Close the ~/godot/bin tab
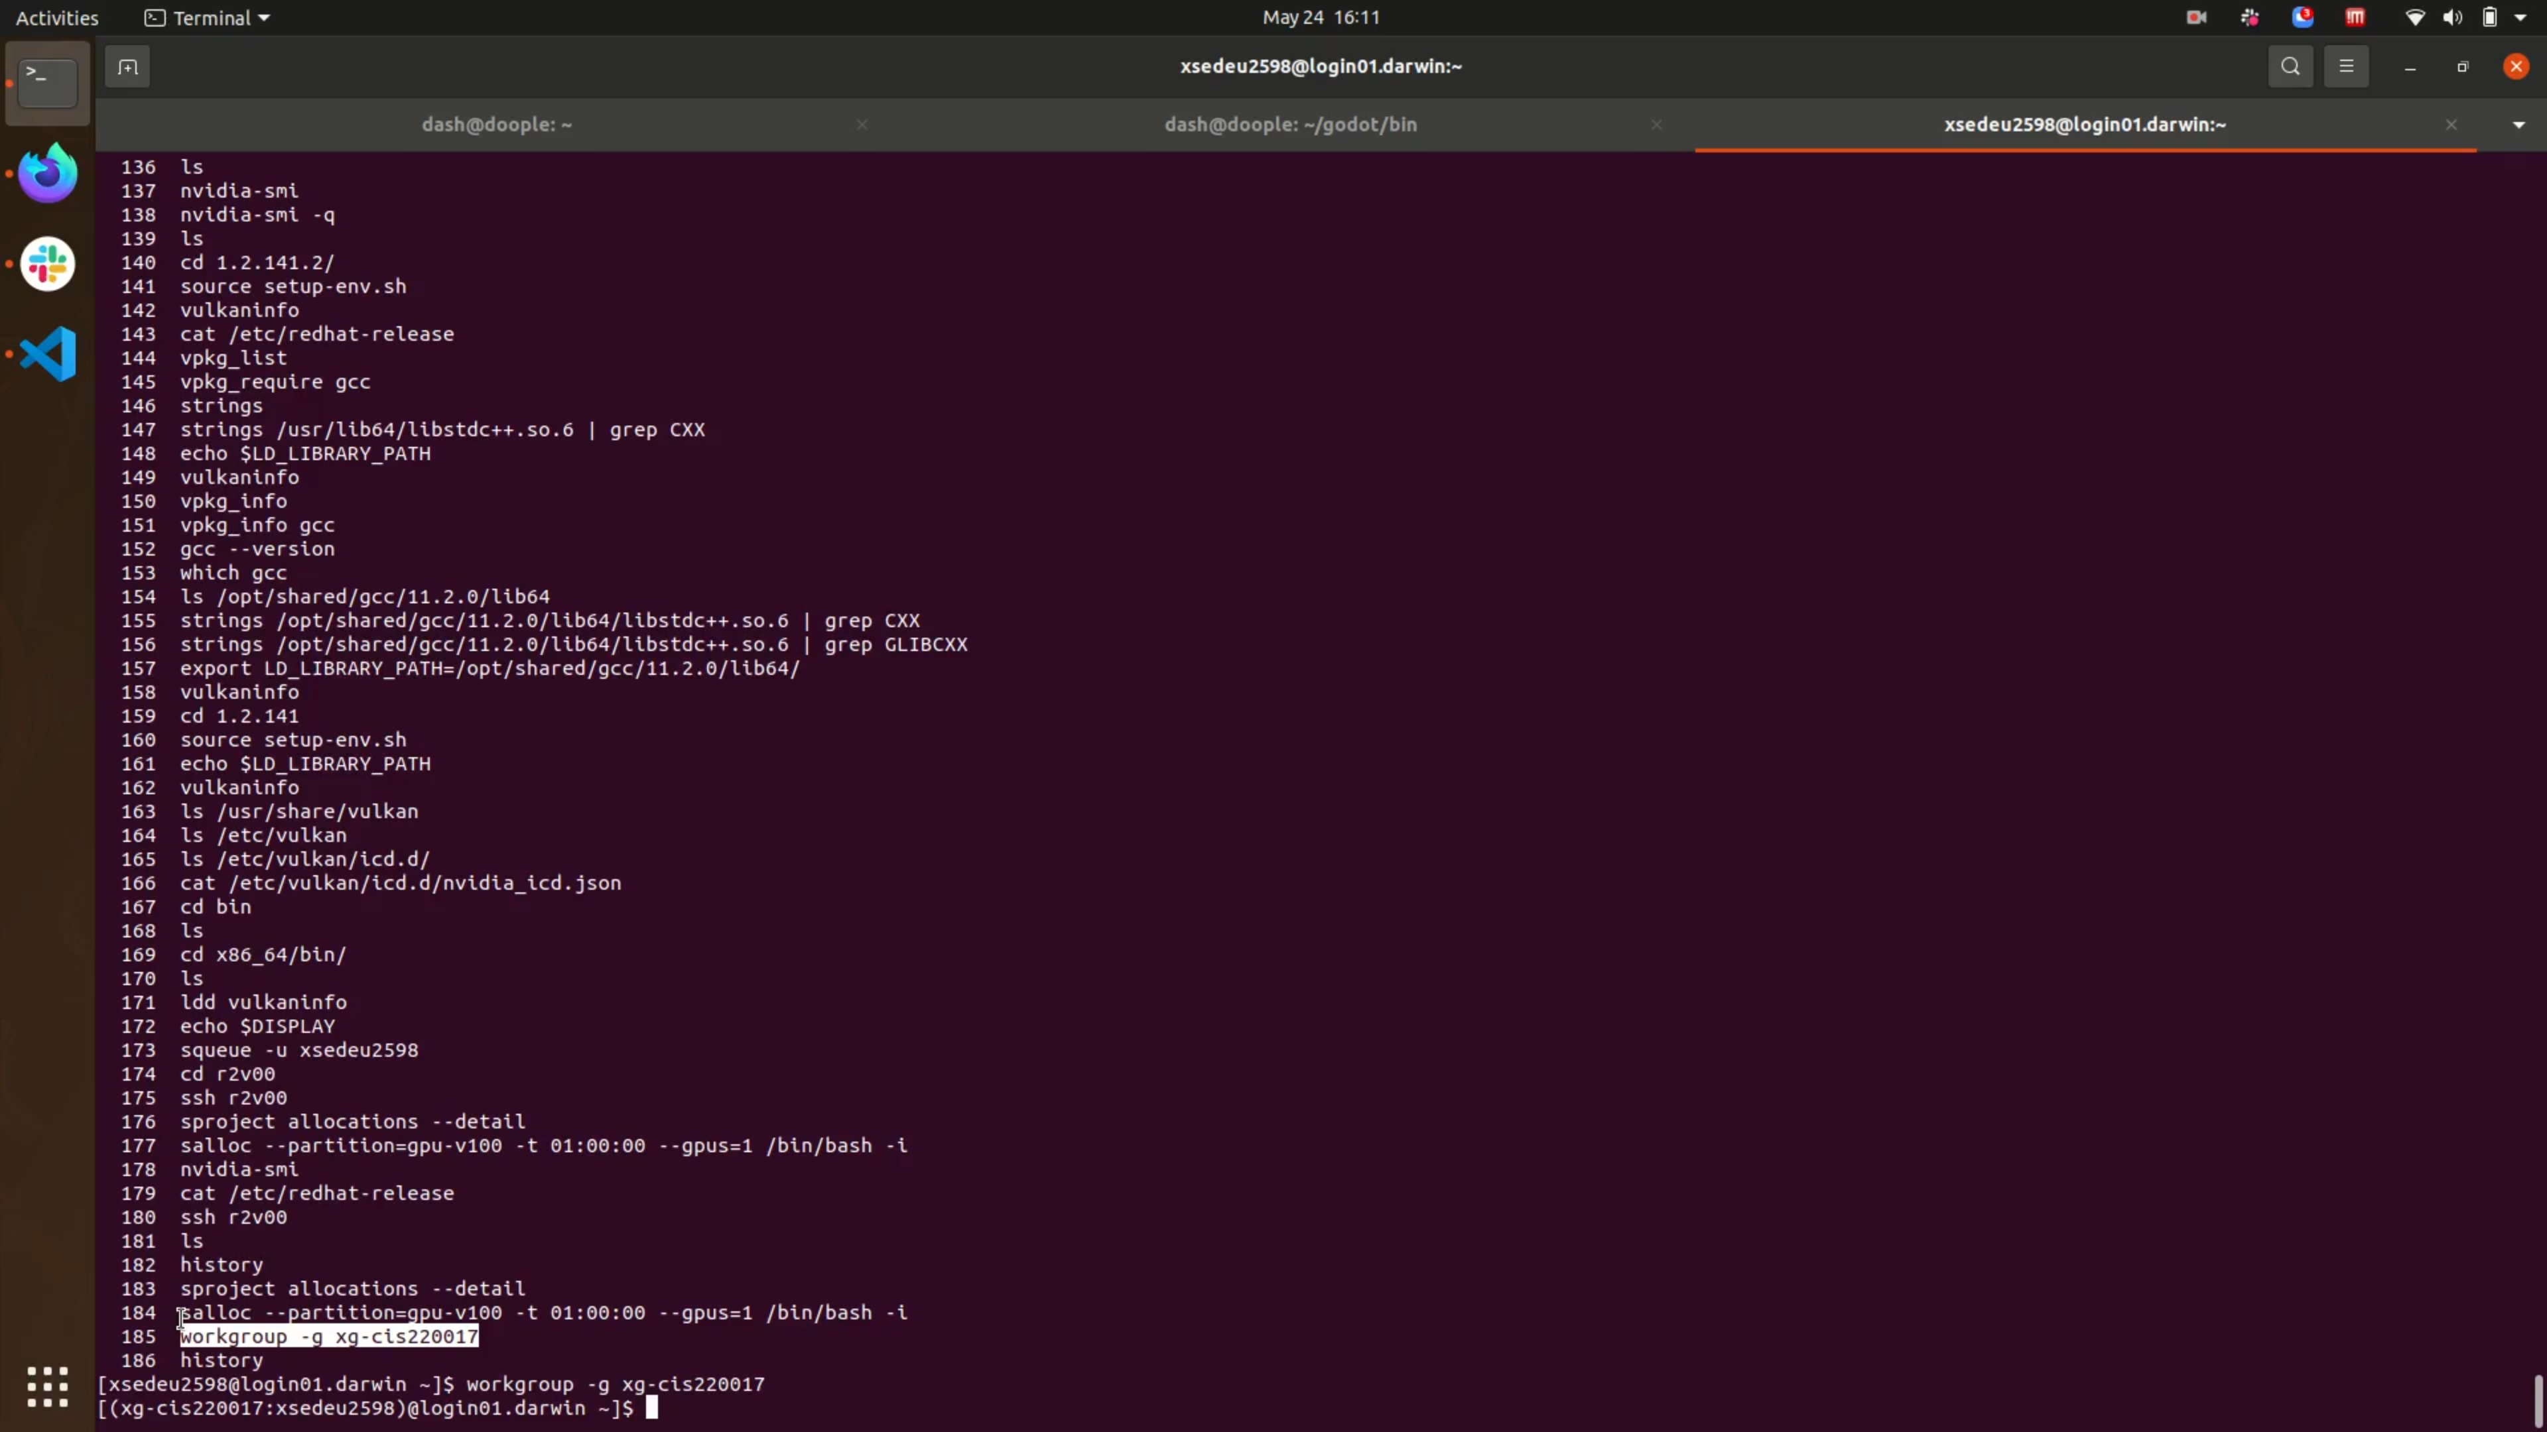This screenshot has width=2547, height=1432. [x=1657, y=125]
